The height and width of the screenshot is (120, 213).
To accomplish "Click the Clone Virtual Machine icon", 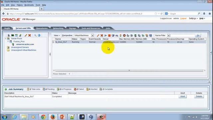I will 139,36.
